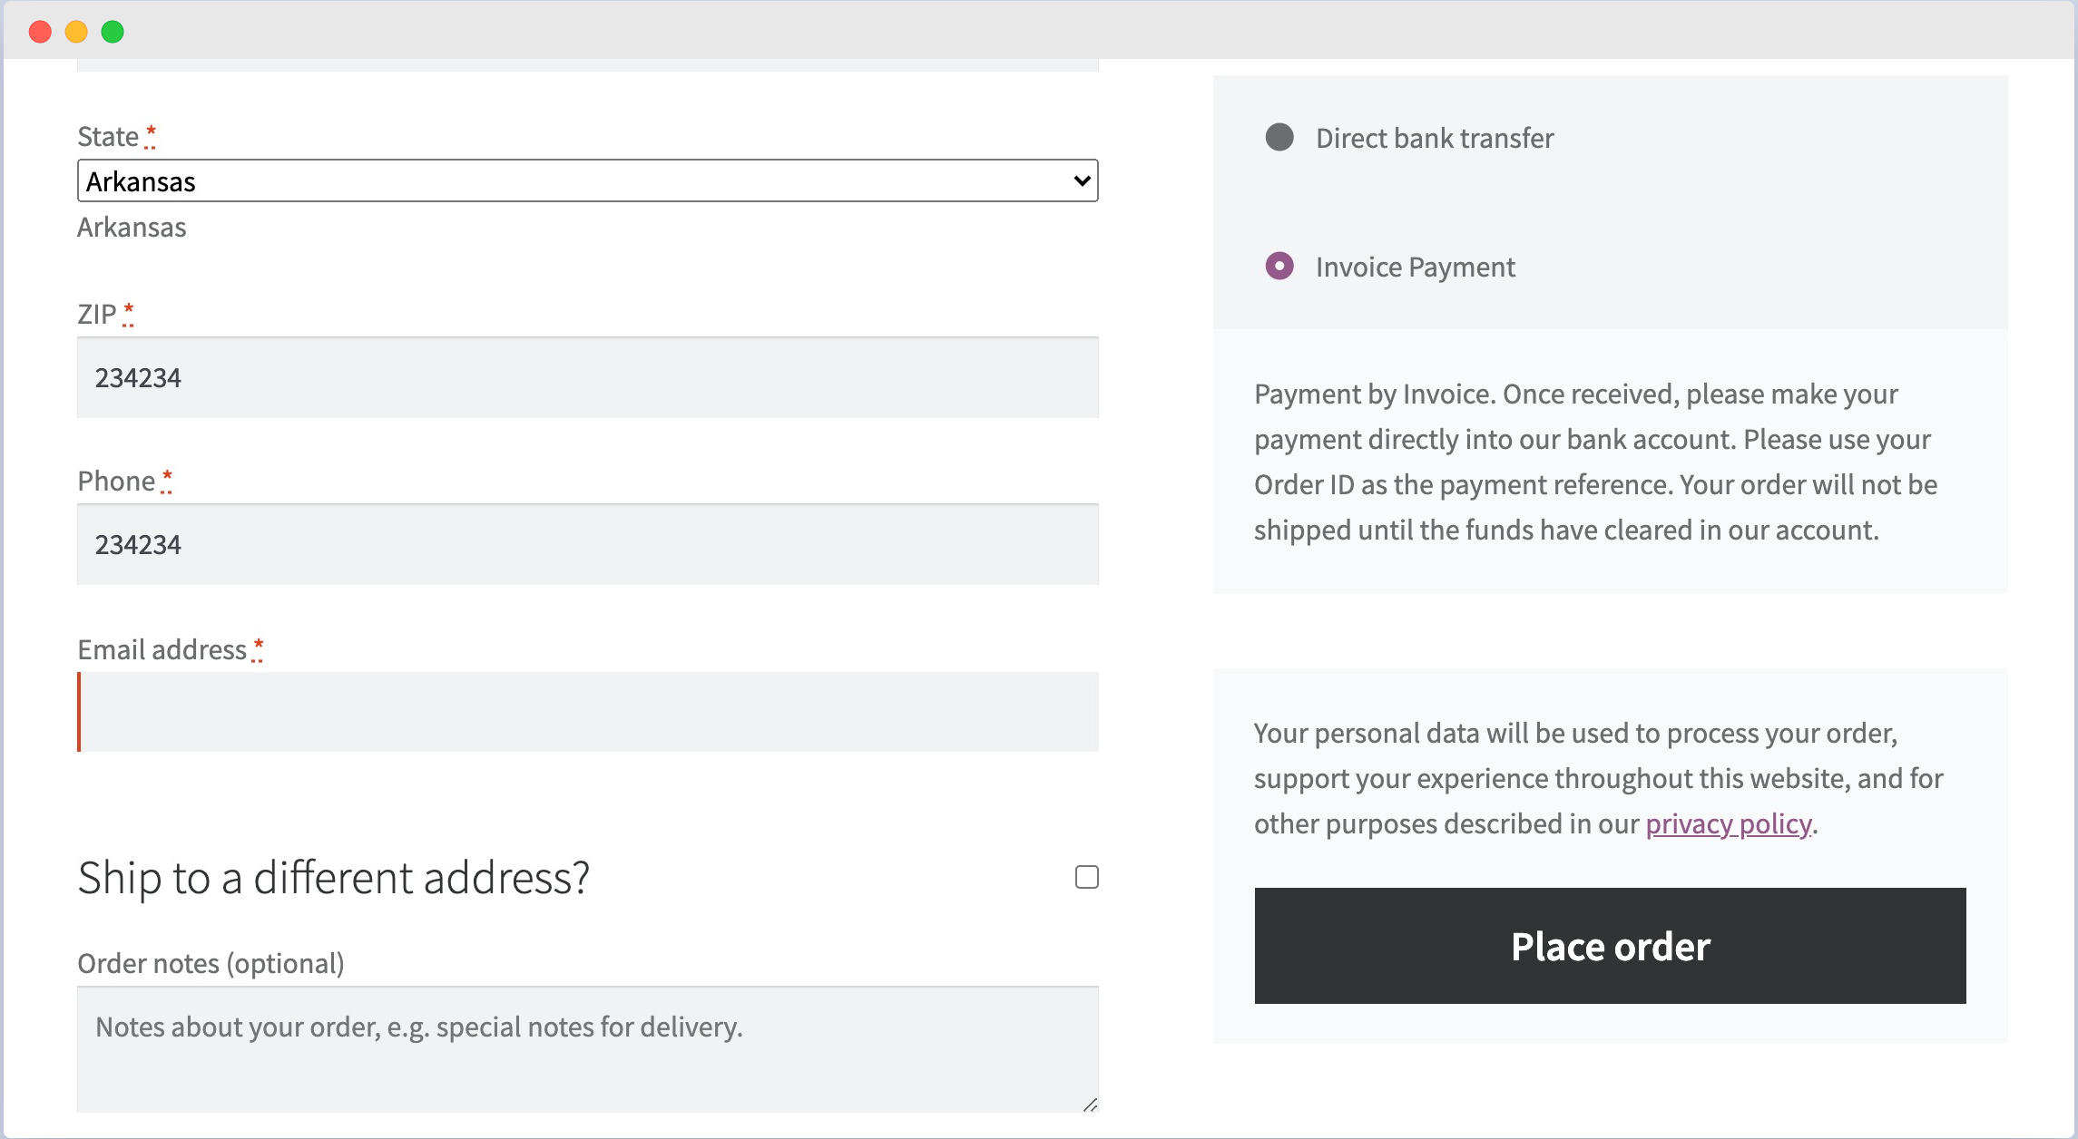Select the Direct bank transfer payment option
The width and height of the screenshot is (2078, 1139).
click(x=1281, y=138)
